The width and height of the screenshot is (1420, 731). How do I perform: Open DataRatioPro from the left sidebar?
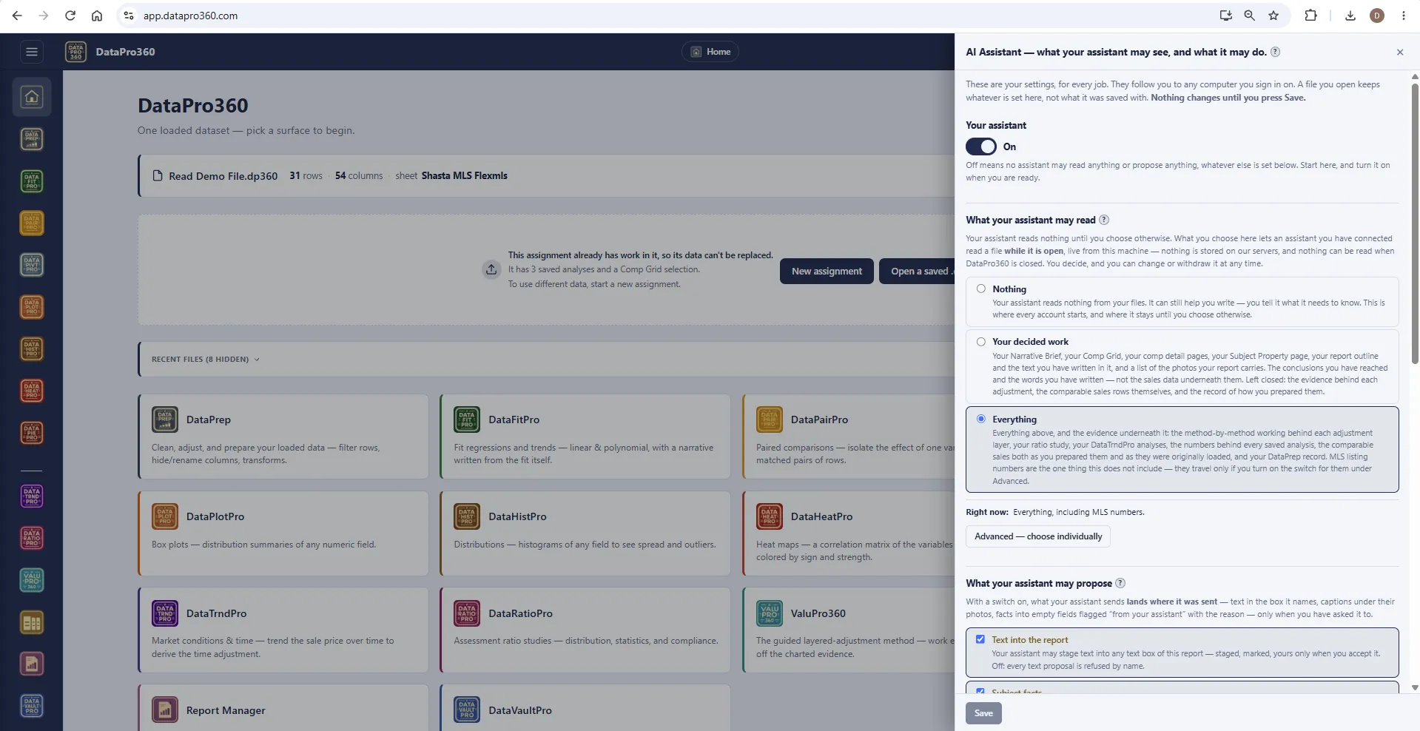pos(32,538)
